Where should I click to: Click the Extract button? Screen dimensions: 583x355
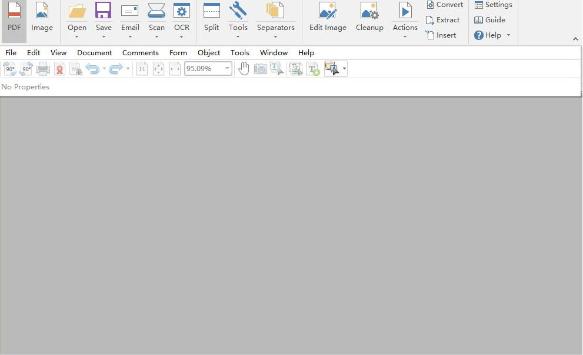[442, 20]
